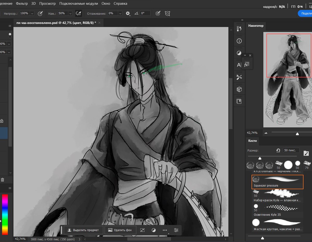Viewport: 312px width, 242px height.
Task: Open the flow (Наж.) dropdown arrow
Action: click(70, 13)
